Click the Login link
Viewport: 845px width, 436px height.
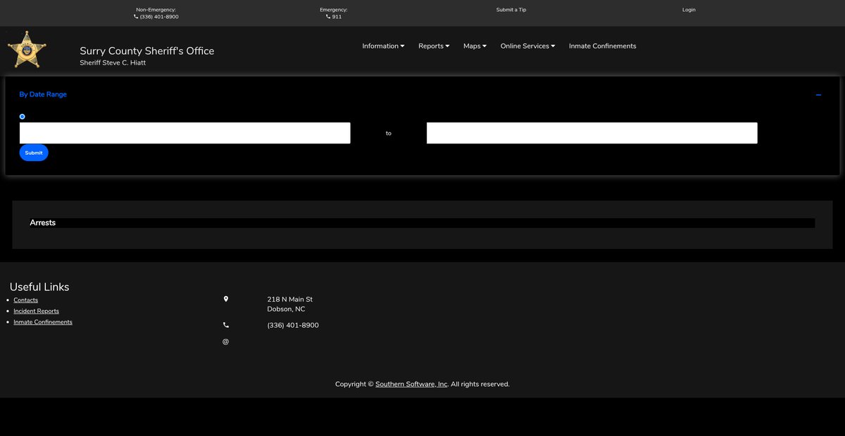(689, 10)
